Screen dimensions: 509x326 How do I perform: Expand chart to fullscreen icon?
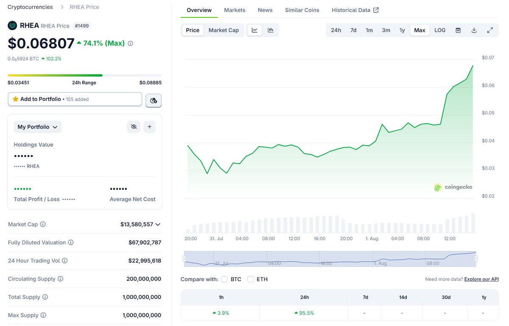pyautogui.click(x=490, y=30)
